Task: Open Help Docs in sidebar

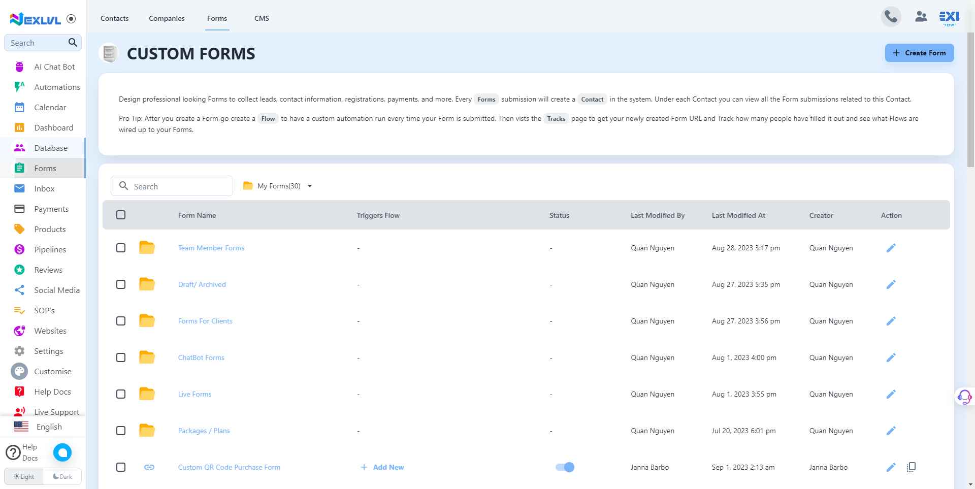Action: tap(43, 392)
